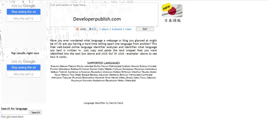Image resolution: width=268 pixels, height=126 pixels.
Task: Click 'Esperanto' in supported languages
Action: pos(76,69)
